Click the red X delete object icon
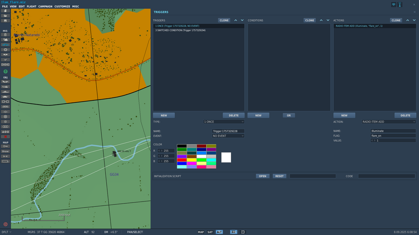Screen dimensions: 419x235 pos(5,137)
